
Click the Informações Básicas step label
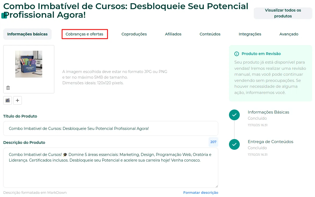[x=269, y=112]
